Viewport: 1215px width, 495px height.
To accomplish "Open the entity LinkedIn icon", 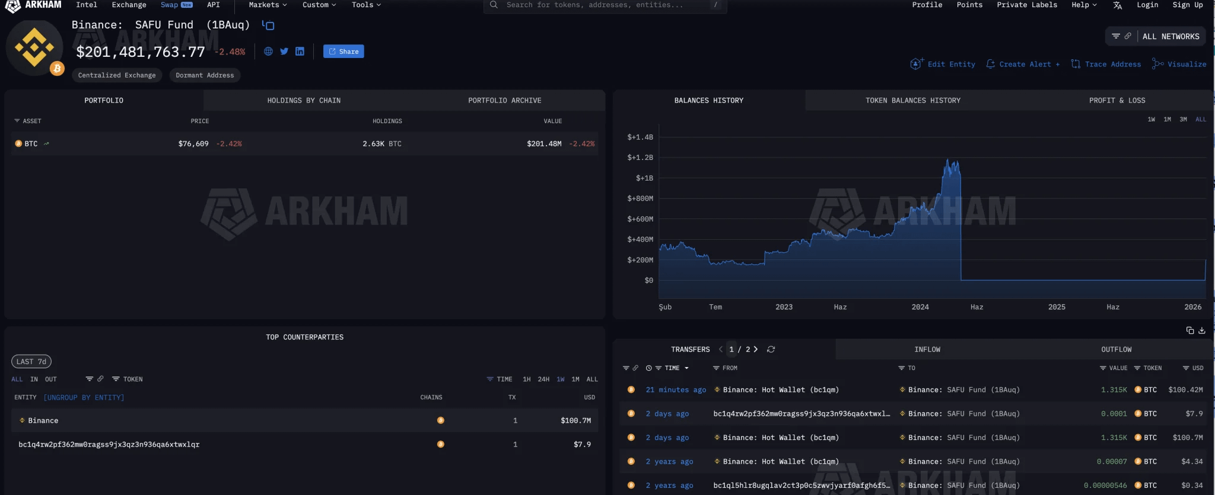I will coord(300,52).
